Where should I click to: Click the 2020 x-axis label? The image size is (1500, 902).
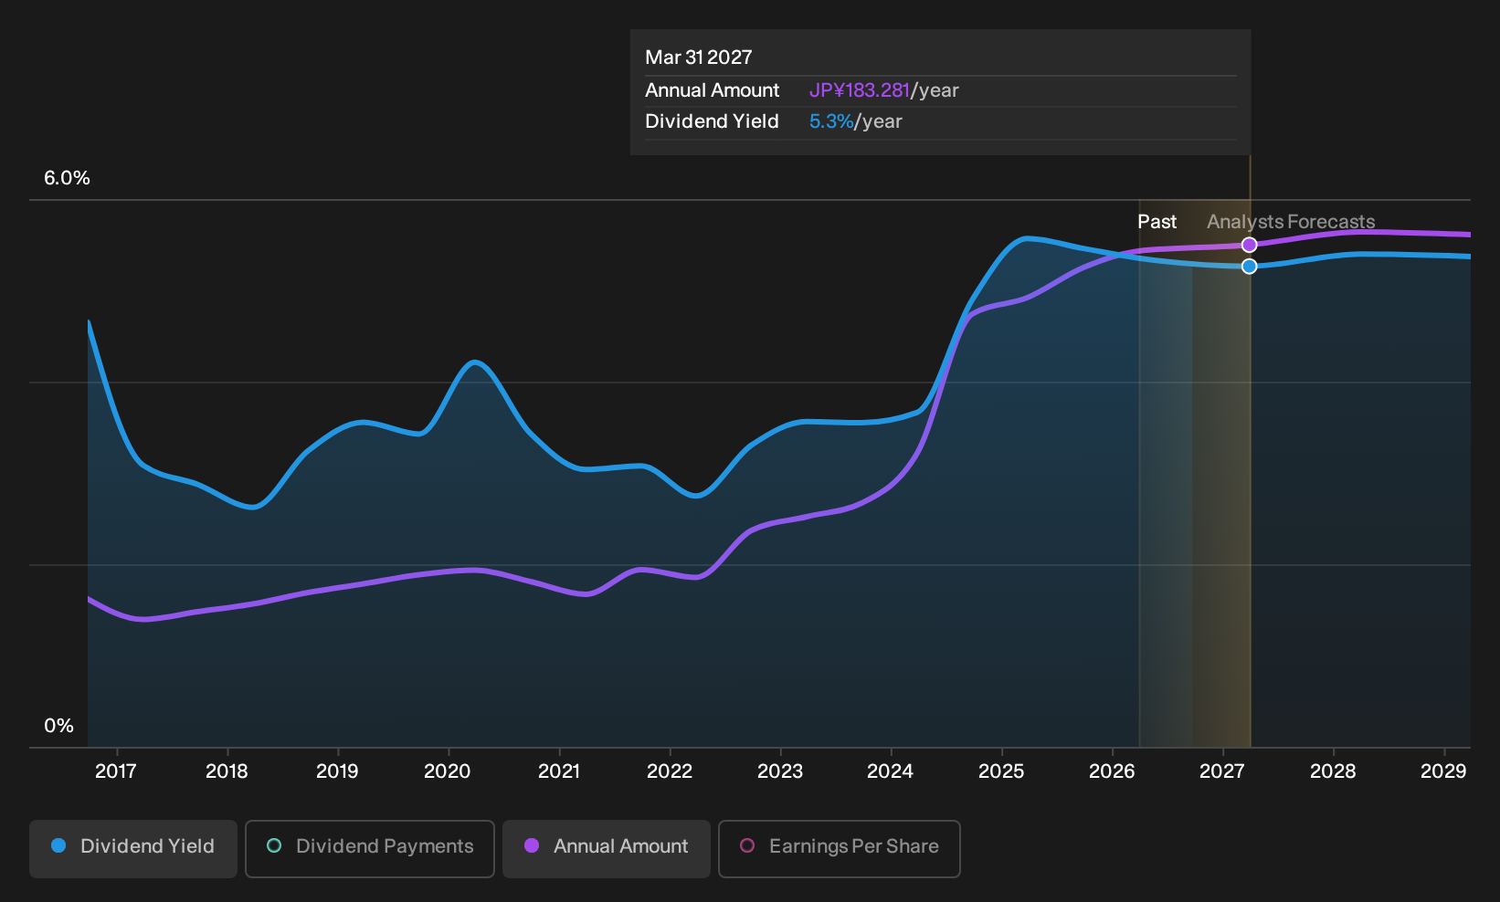pos(448,771)
